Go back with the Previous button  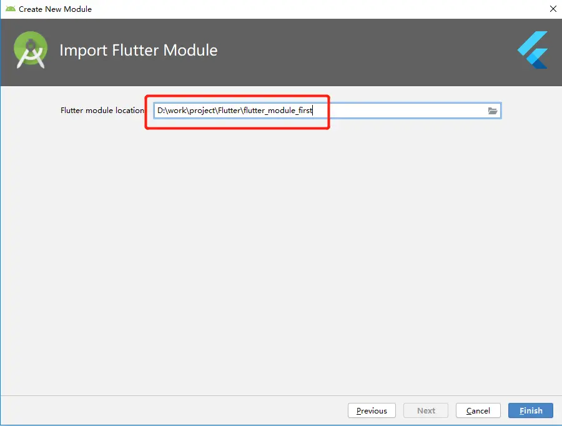372,410
